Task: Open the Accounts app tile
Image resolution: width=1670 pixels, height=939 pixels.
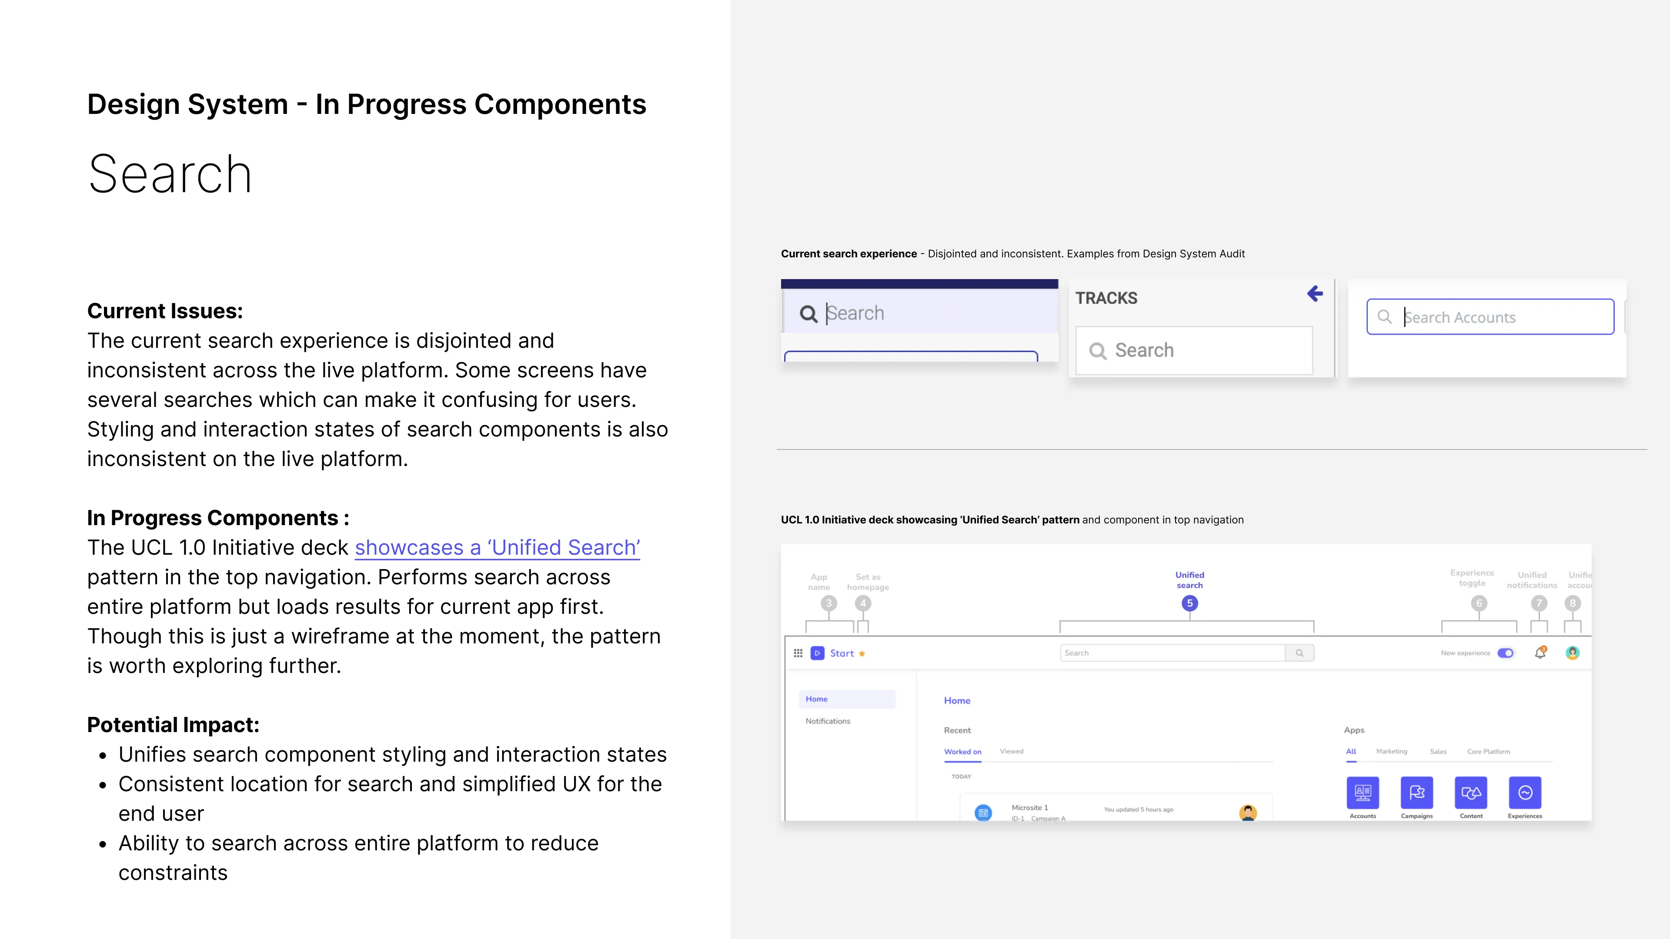Action: click(1363, 792)
